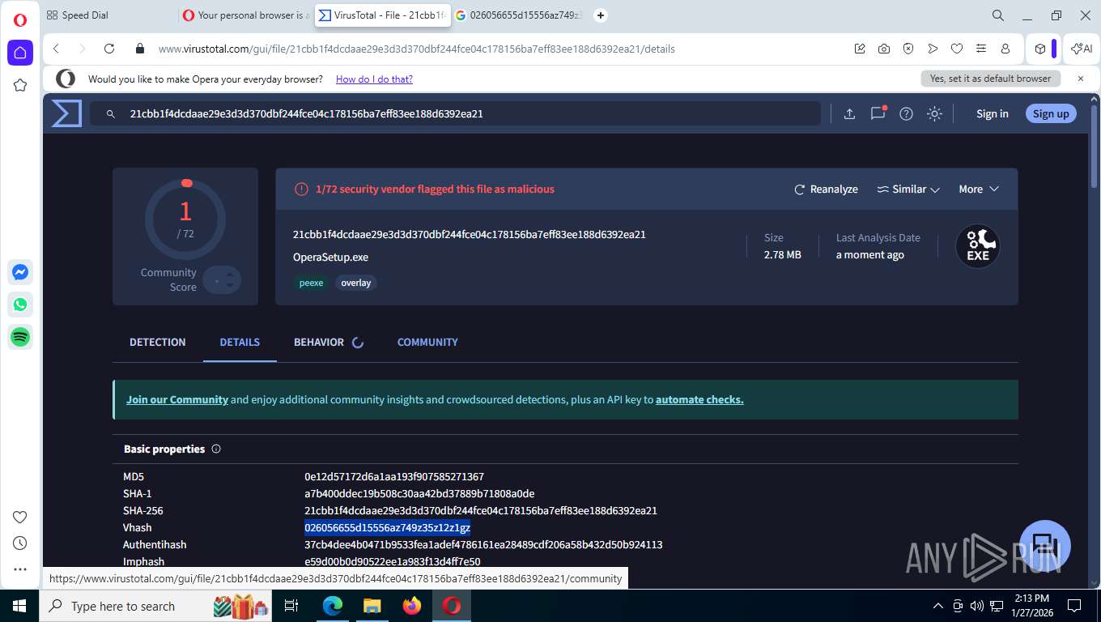Click the overlay tag

(356, 283)
